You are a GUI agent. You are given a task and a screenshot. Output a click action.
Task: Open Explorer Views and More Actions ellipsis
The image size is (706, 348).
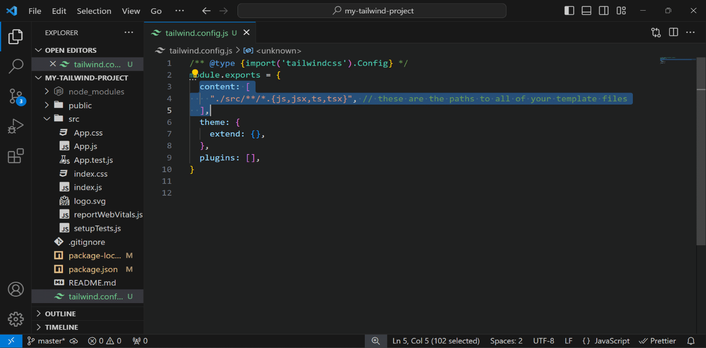click(x=129, y=32)
